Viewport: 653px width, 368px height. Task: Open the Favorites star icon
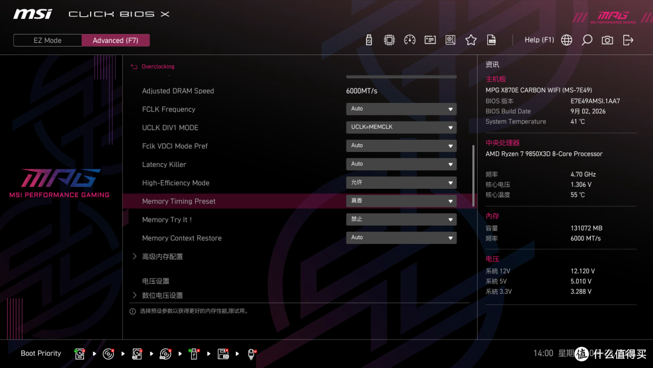point(471,40)
